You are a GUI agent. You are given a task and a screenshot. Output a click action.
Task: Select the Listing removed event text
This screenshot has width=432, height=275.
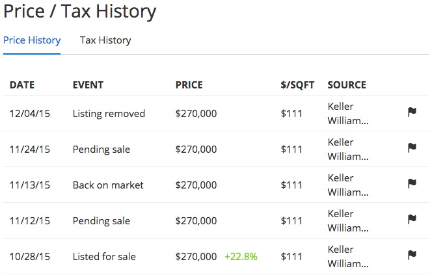point(109,113)
